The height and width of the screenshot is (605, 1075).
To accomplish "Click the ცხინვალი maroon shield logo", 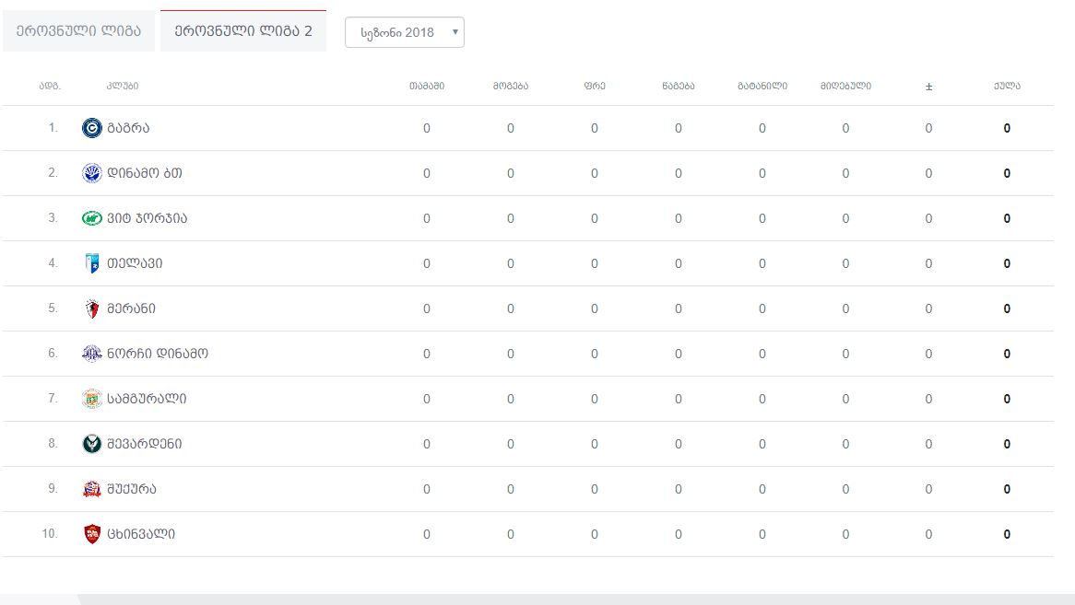I will click(x=91, y=534).
